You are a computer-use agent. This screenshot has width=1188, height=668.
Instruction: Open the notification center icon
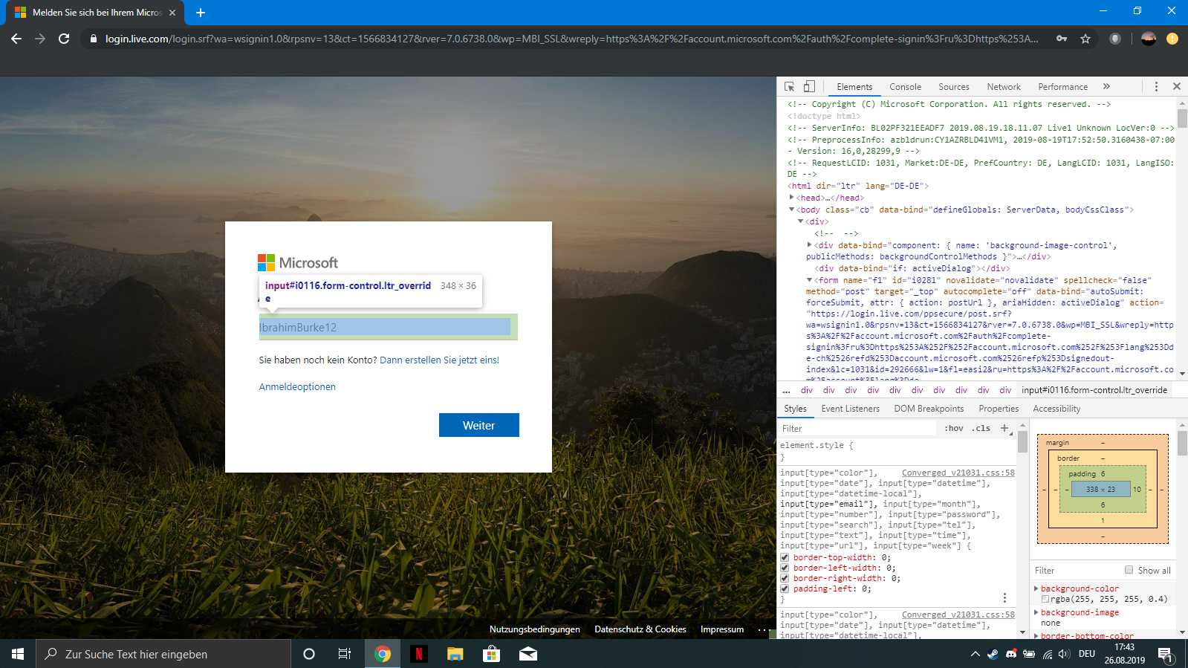tap(1165, 654)
